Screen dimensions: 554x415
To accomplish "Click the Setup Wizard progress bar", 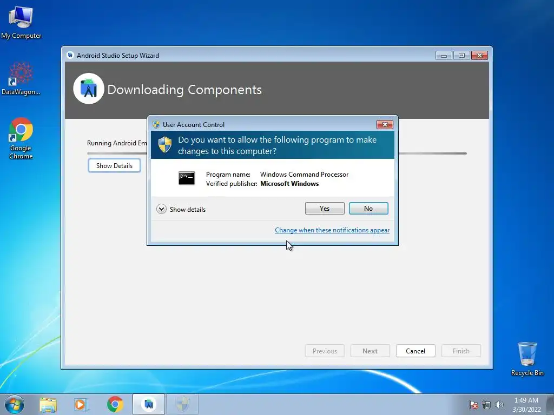I will [276, 153].
